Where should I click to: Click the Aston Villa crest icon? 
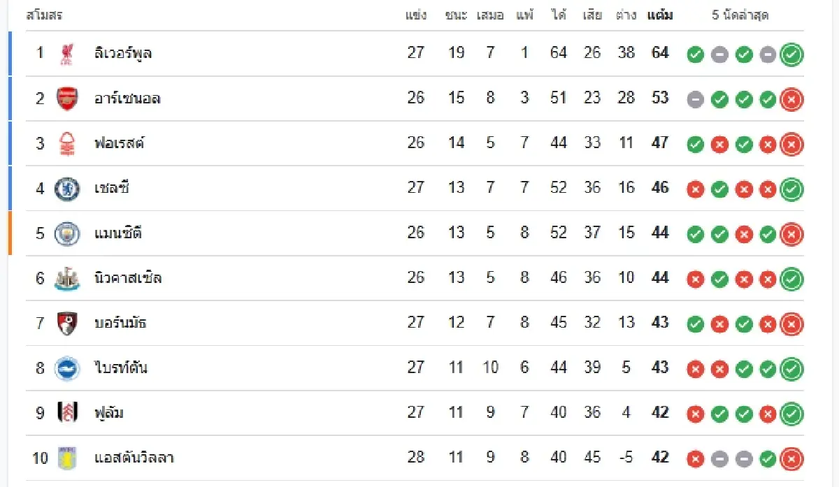(67, 458)
